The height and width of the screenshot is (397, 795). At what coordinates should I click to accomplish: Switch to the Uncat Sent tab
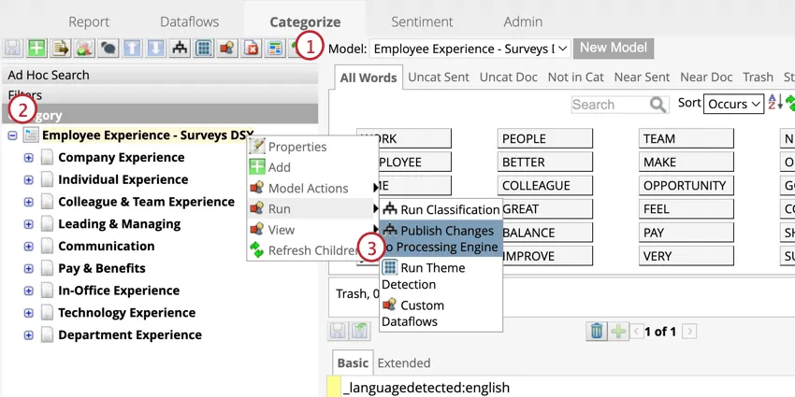pos(439,77)
